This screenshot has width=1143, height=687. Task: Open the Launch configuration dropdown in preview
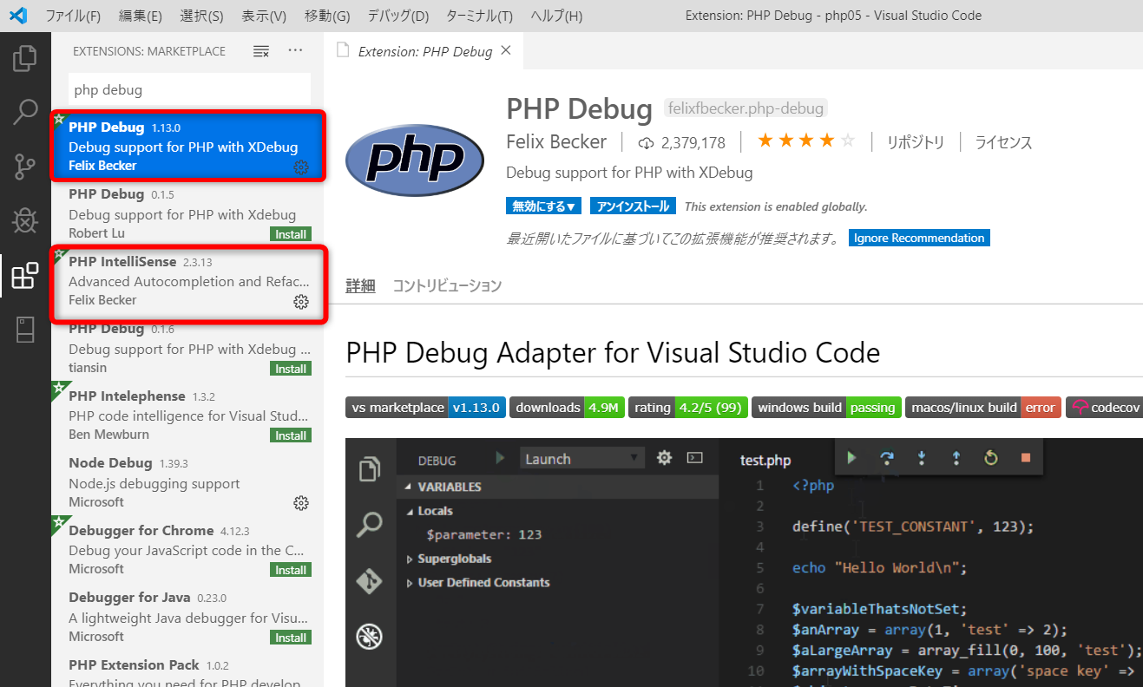point(582,459)
